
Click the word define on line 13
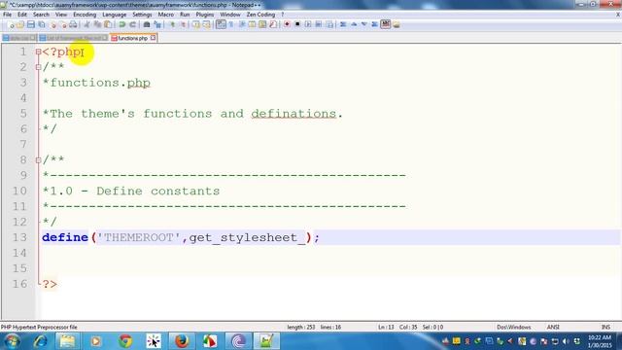pyautogui.click(x=65, y=237)
